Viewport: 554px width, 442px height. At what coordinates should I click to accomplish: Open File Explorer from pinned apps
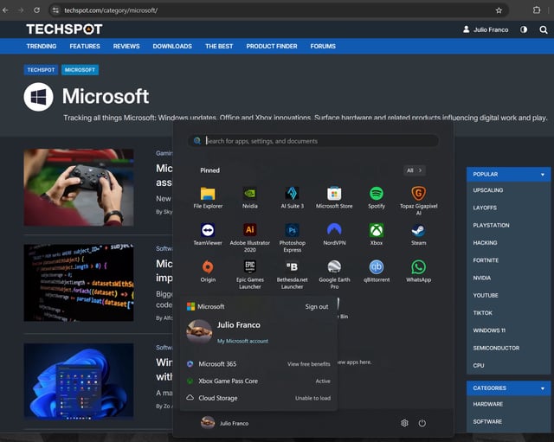click(208, 198)
